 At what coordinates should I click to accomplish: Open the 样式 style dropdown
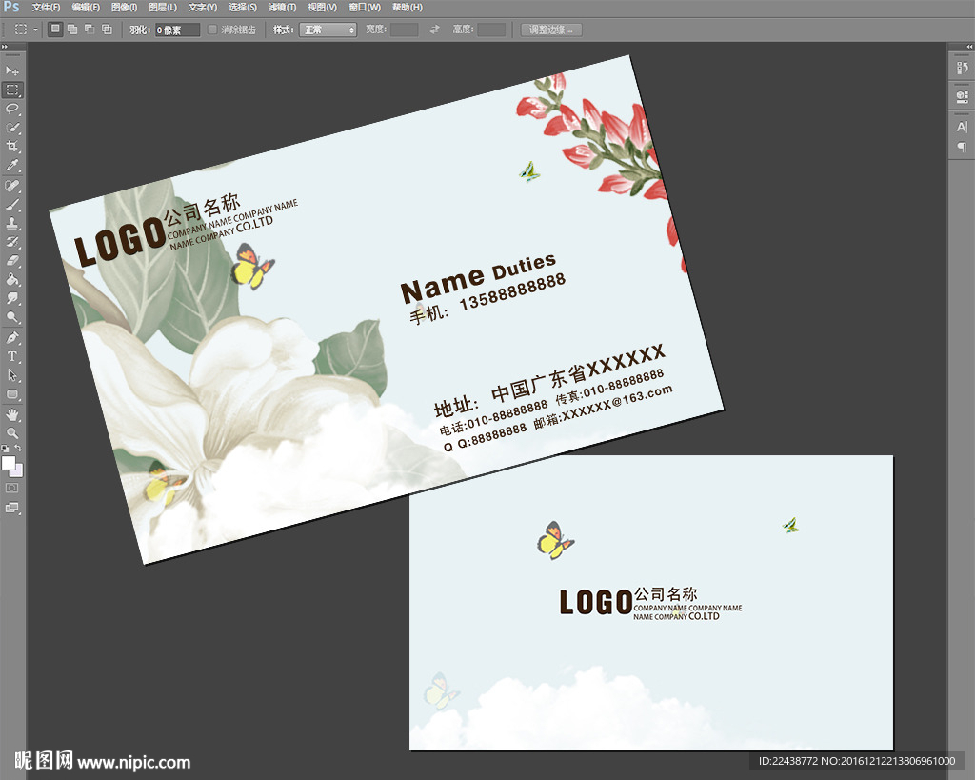328,30
